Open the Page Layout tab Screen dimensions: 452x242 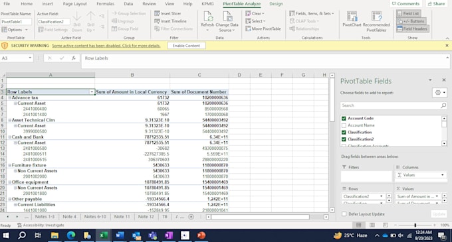[74, 4]
